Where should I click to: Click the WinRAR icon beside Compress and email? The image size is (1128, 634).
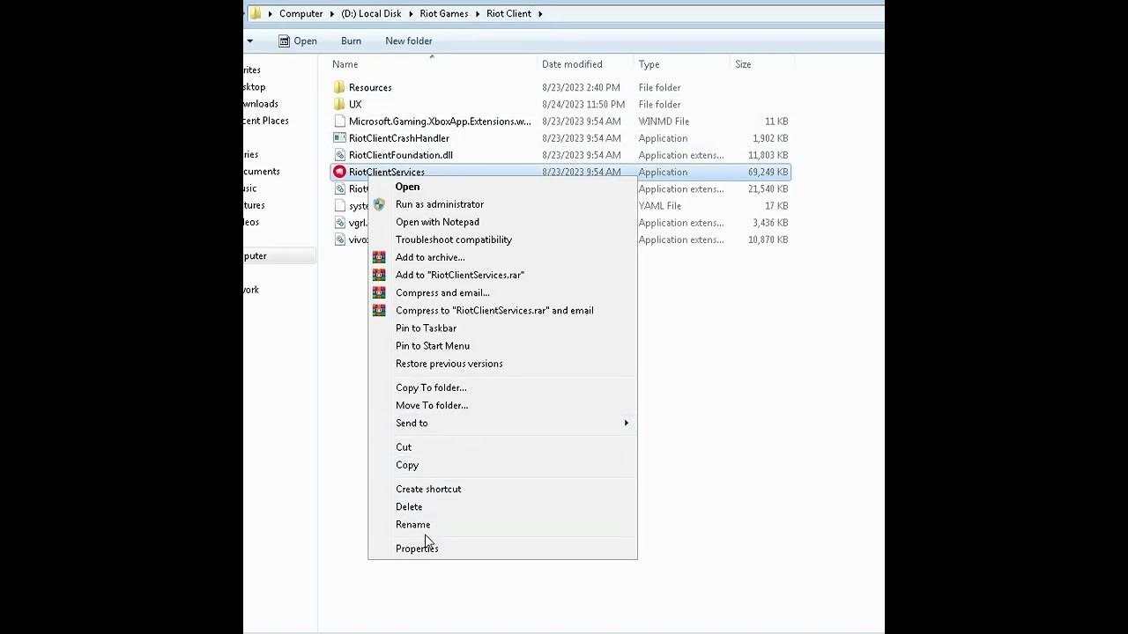point(379,292)
